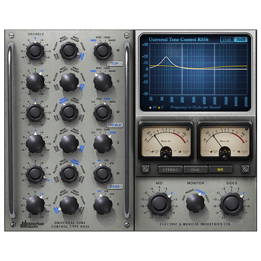This screenshot has height=261, width=261.
Task: Click the Treble M filter shape knob
Action: [x=69, y=113]
